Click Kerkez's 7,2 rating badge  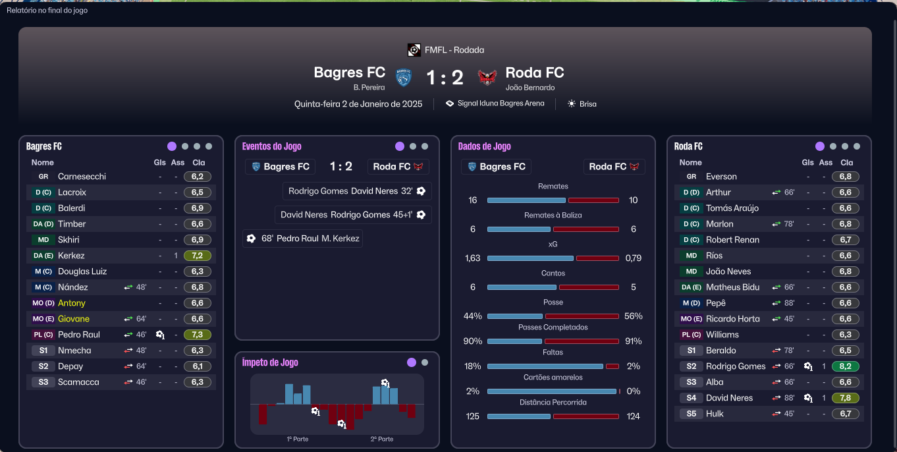198,256
